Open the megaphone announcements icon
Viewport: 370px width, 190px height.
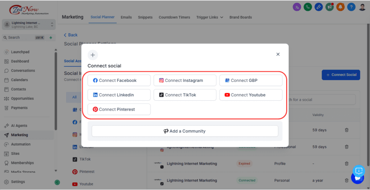pyautogui.click(x=330, y=7)
